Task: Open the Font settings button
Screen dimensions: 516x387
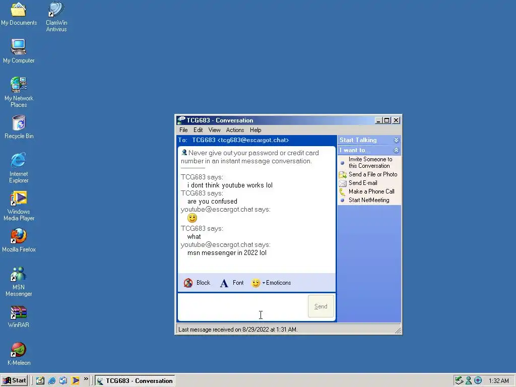Action: [x=232, y=283]
